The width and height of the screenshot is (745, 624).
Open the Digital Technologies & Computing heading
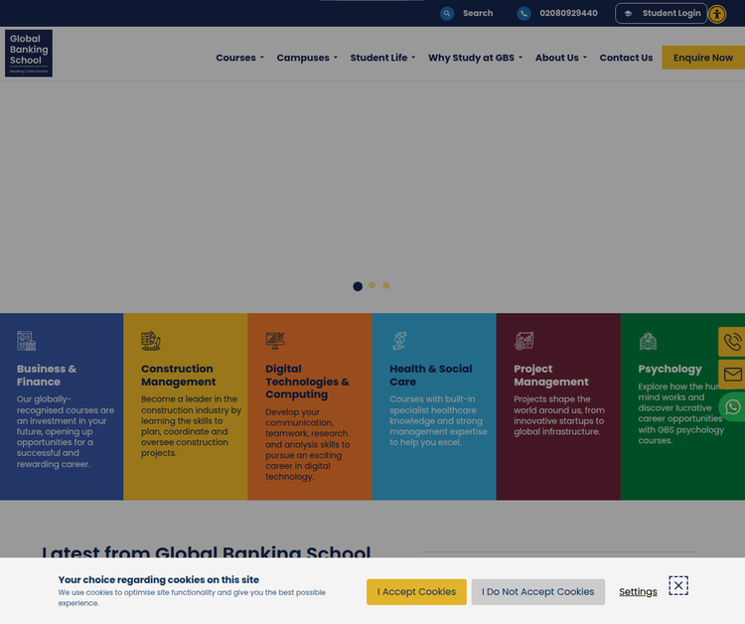[x=307, y=382]
